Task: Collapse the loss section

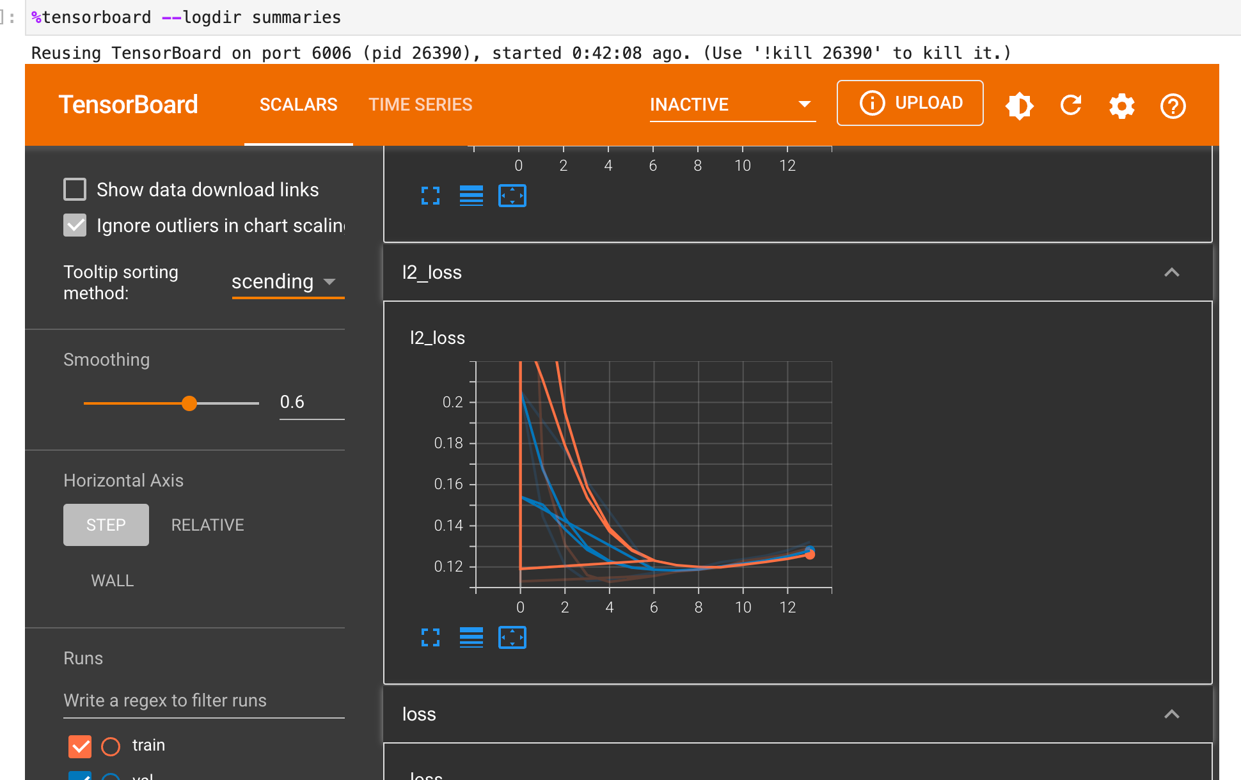Action: (x=1171, y=714)
